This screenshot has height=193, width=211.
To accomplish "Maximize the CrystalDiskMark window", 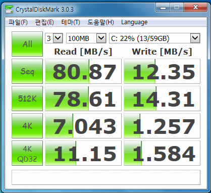I will pyautogui.click(x=177, y=8).
